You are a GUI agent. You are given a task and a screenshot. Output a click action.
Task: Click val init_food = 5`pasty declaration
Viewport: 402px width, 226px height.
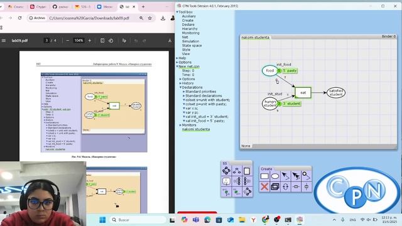pos(205,121)
